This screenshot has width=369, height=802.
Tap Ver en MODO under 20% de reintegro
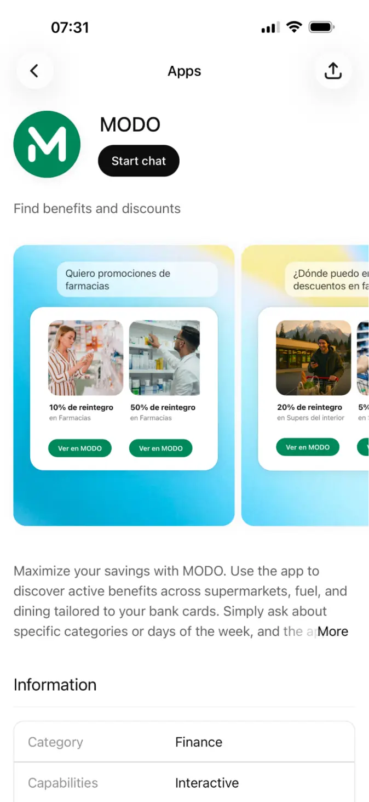tap(308, 447)
